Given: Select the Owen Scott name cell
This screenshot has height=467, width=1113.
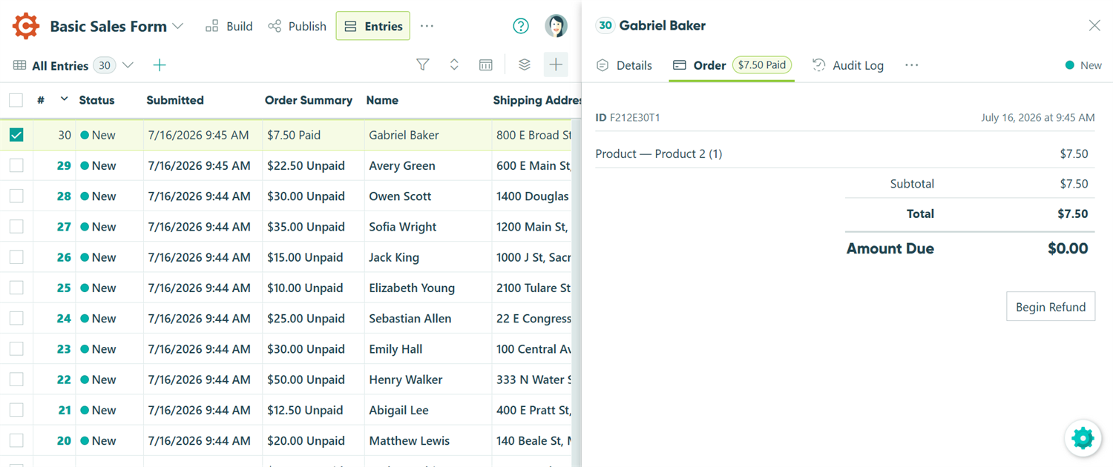Looking at the screenshot, I should pyautogui.click(x=427, y=196).
